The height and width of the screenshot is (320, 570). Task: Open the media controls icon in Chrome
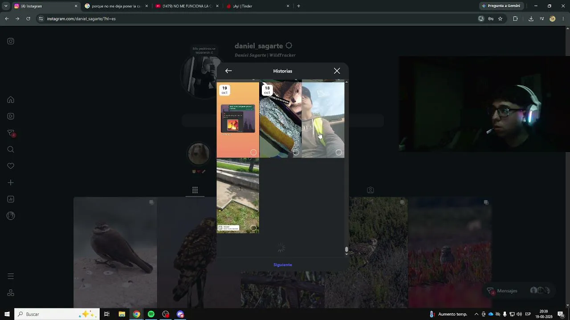541,19
